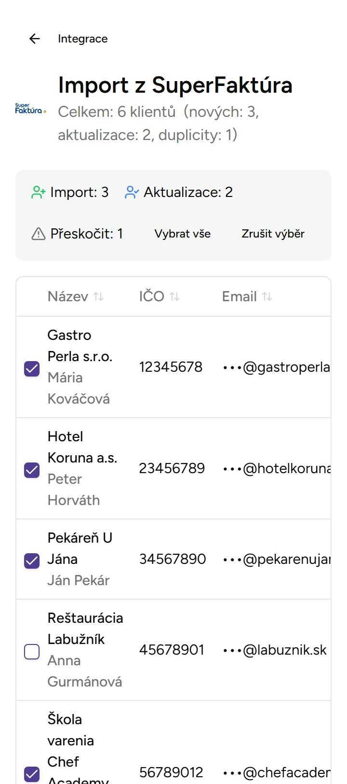
Task: Click the IČO column header label
Action: point(152,296)
